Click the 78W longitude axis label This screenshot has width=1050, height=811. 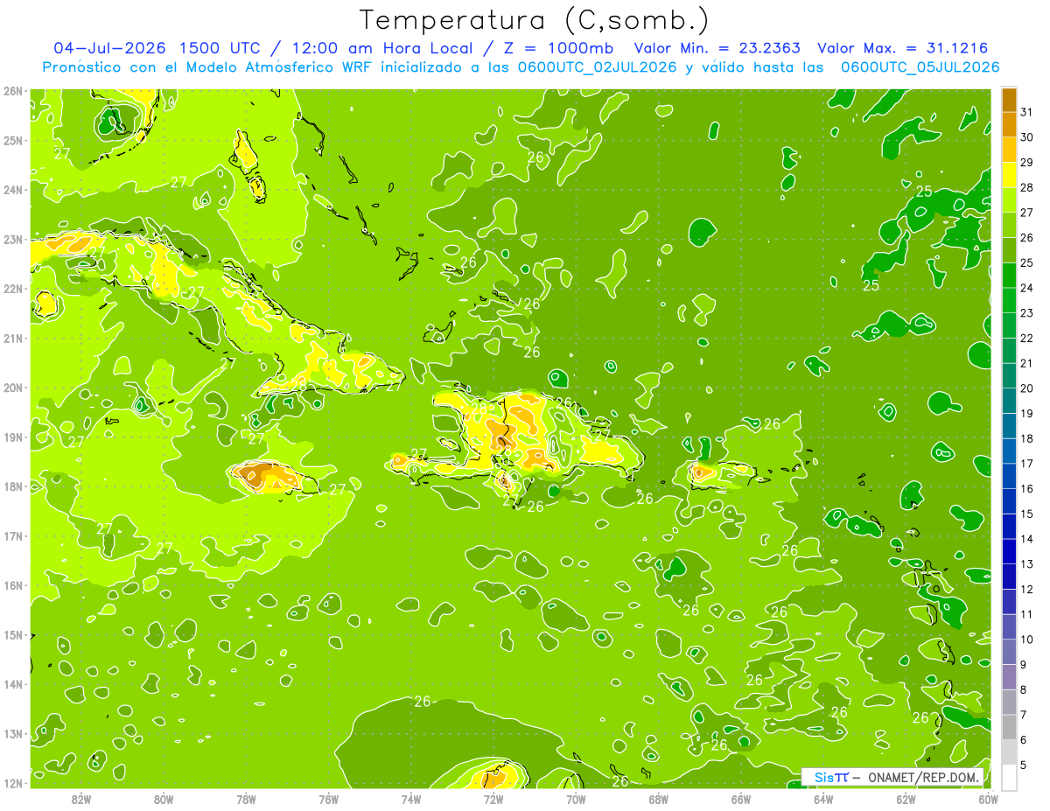pyautogui.click(x=246, y=800)
